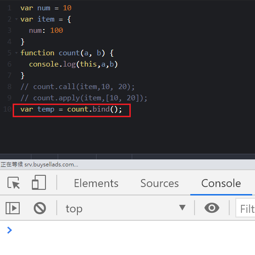Image resolution: width=255 pixels, height=255 pixels.
Task: Place cursor on count.bind() line
Action: point(71,109)
